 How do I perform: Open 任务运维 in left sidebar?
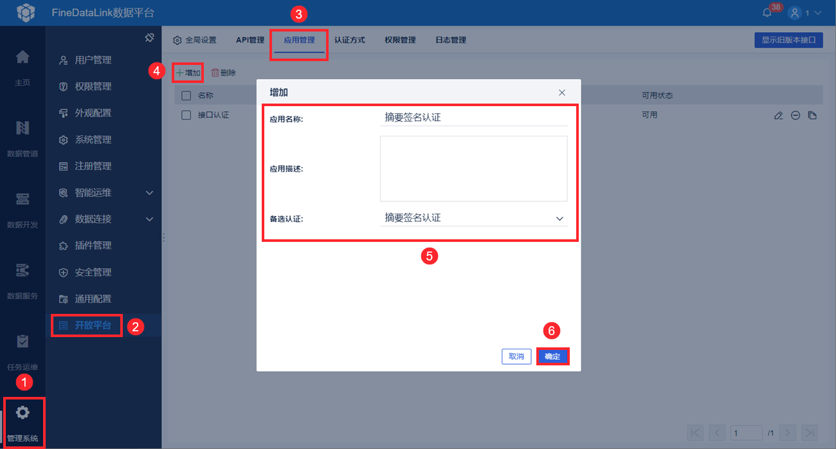click(23, 351)
